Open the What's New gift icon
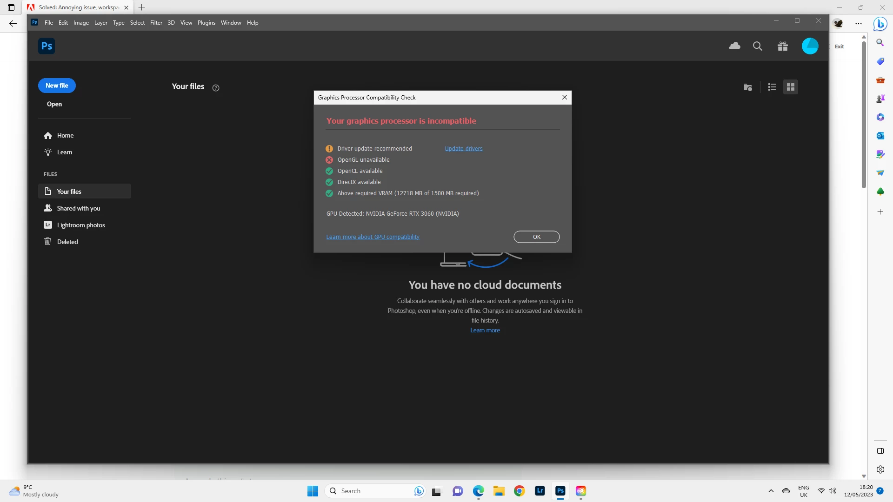Viewport: 893px width, 502px height. [x=783, y=46]
